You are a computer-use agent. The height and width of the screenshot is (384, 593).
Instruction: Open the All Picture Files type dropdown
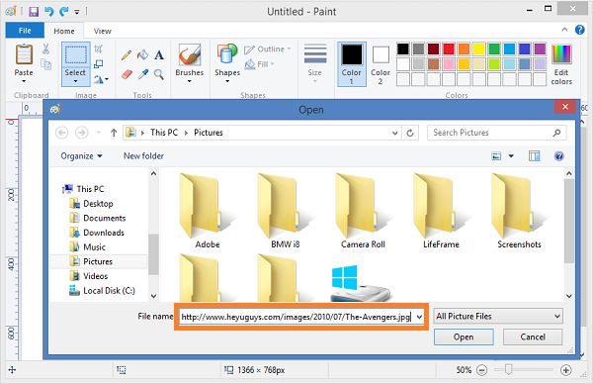tap(498, 317)
